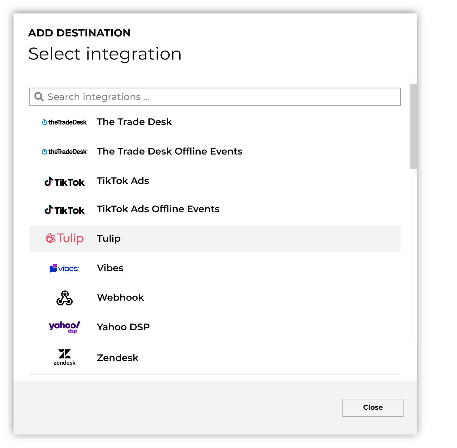Screen dimensions: 457x448
Task: Focus the Search integrations text field
Action: [x=223, y=97]
